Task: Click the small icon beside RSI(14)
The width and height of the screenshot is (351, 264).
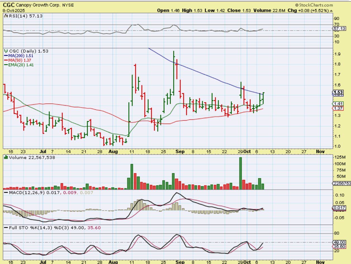Action: pyautogui.click(x=6, y=16)
